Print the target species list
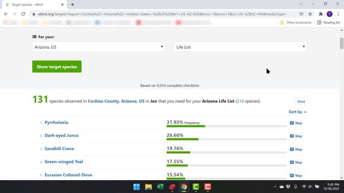The width and height of the screenshot is (344, 193). click(301, 101)
